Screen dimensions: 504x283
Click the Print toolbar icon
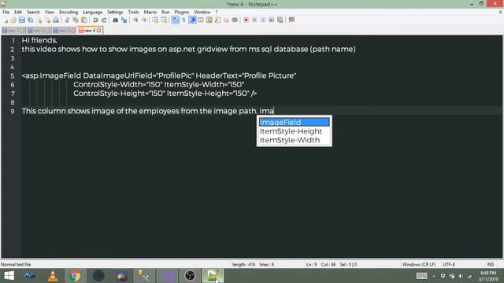(56, 20)
